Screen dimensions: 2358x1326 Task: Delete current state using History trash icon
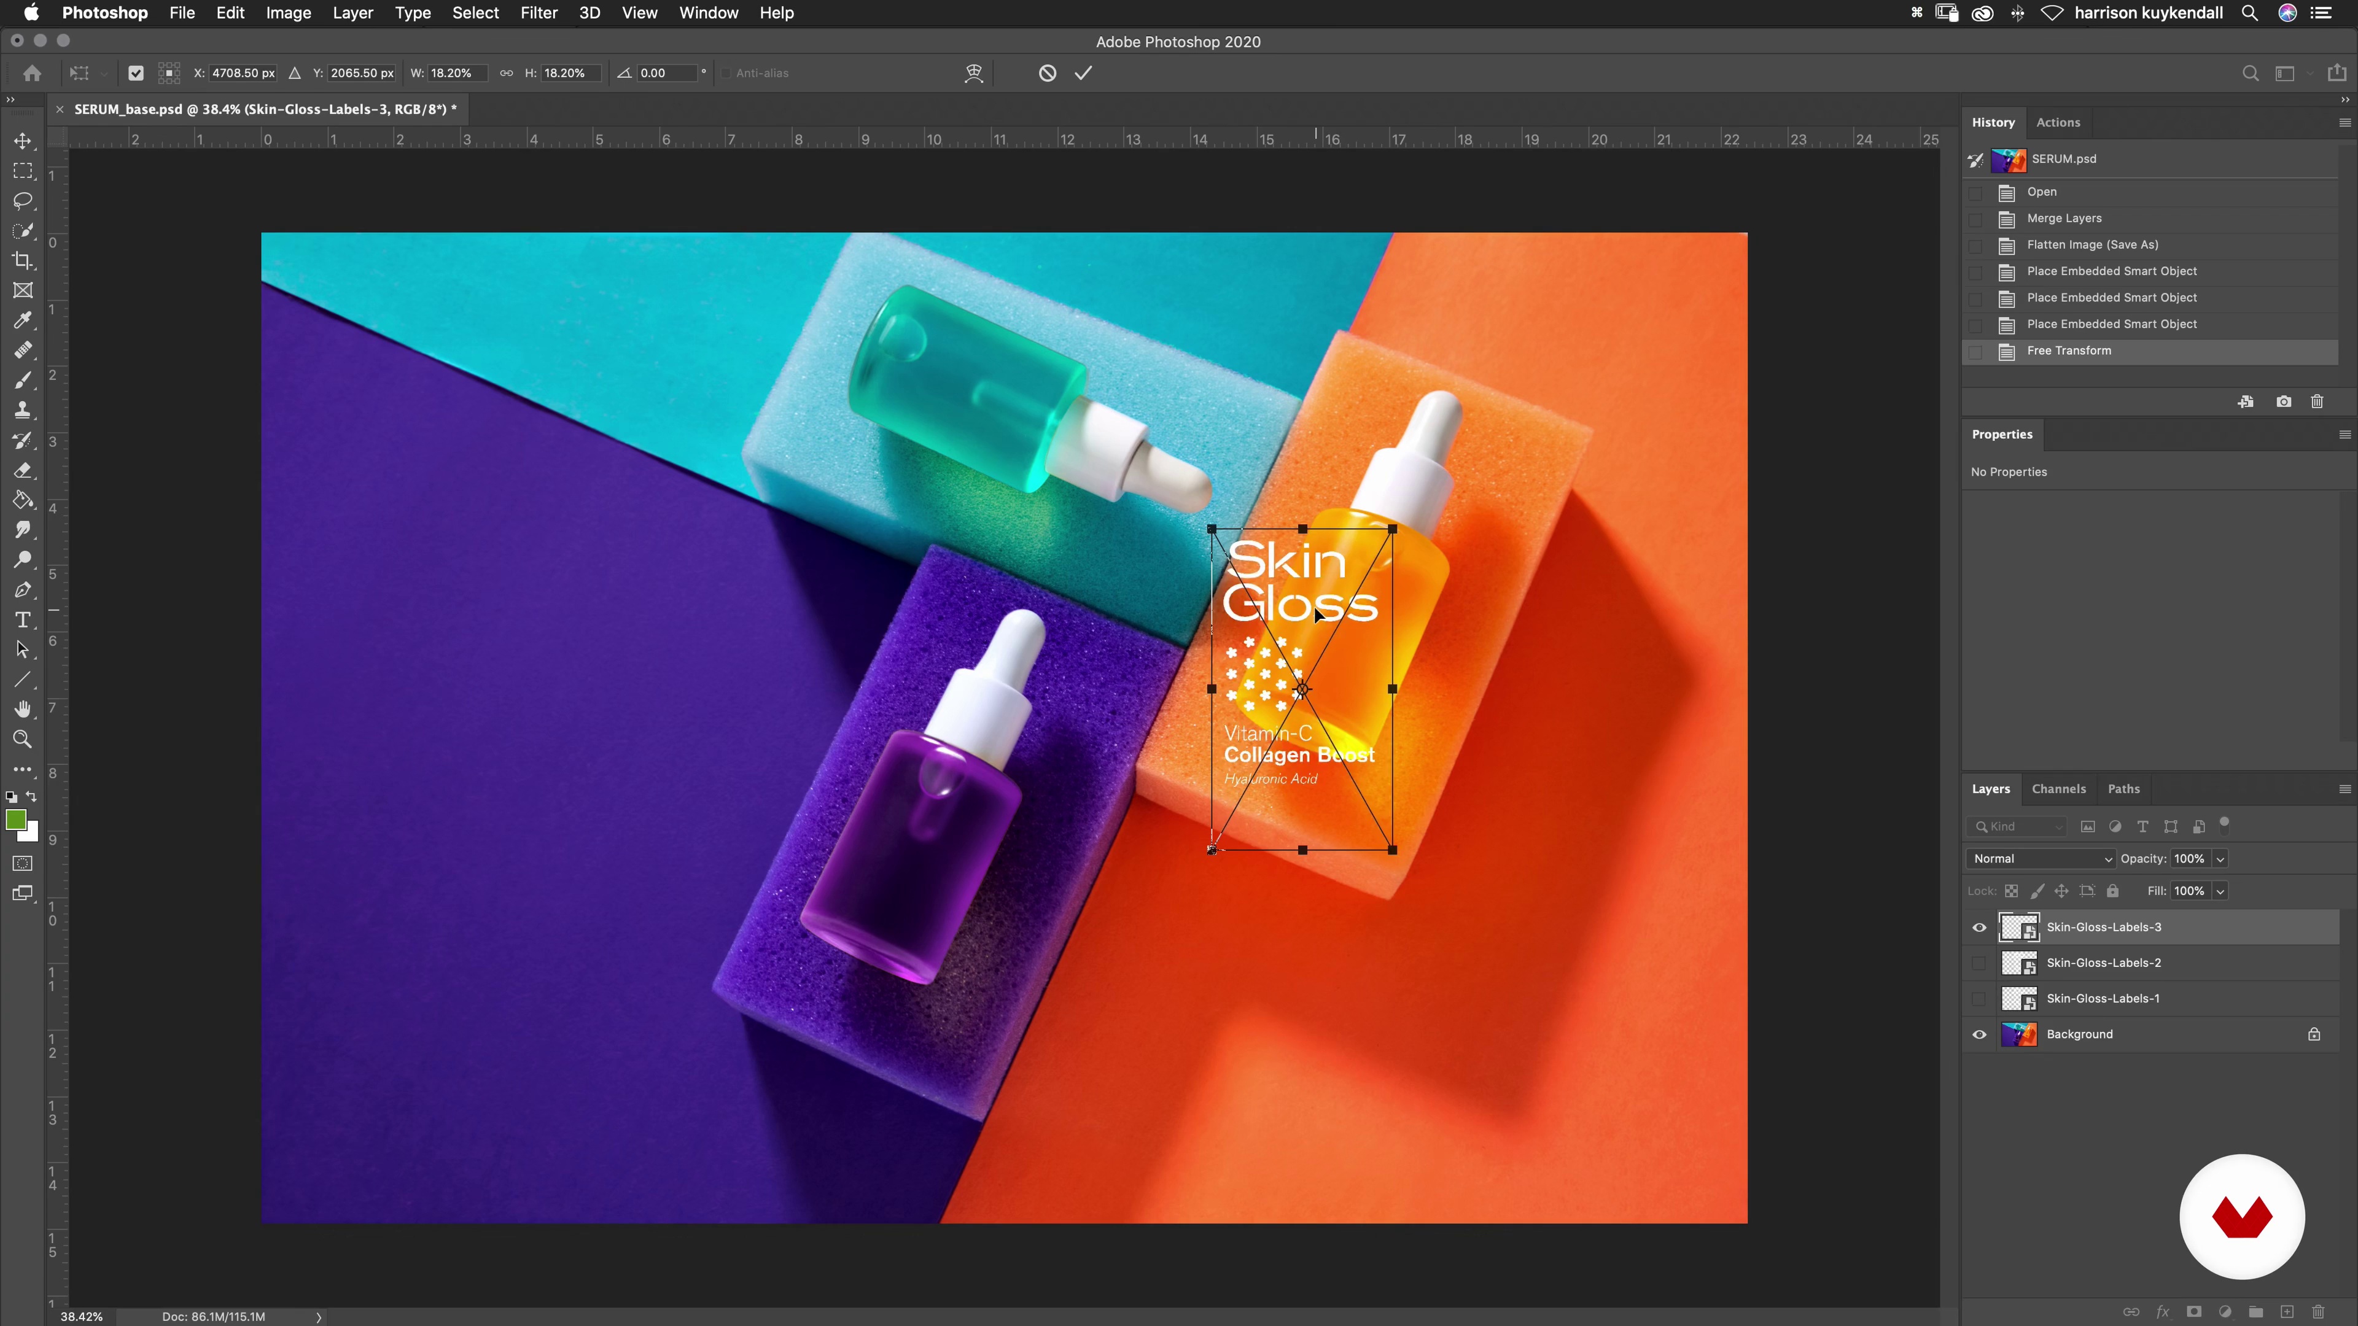click(x=2317, y=401)
